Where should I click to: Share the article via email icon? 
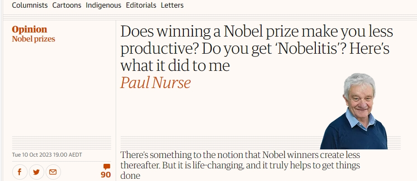point(53,172)
